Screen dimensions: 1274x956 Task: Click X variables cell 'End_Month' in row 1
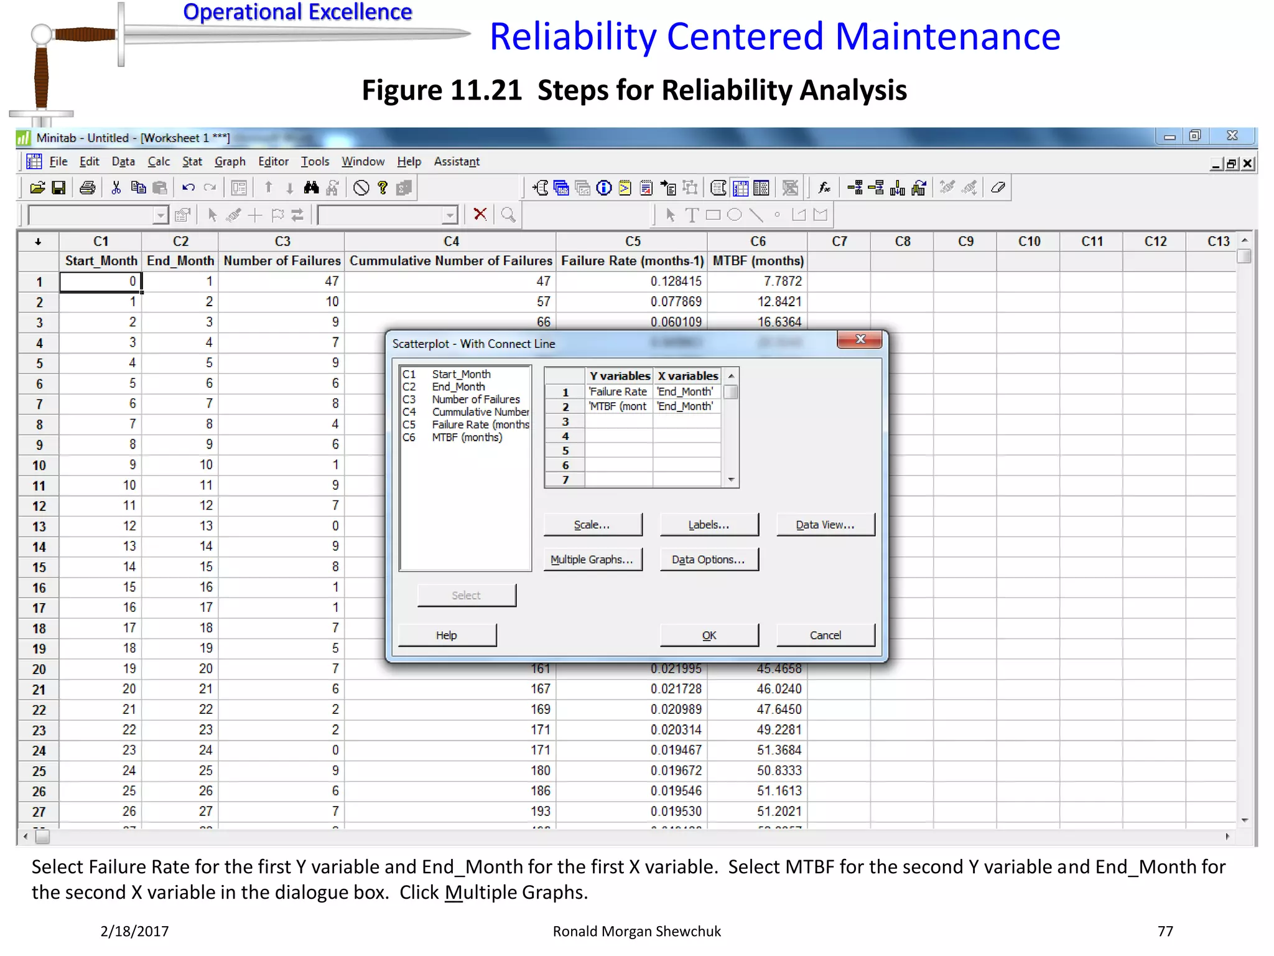coord(686,391)
